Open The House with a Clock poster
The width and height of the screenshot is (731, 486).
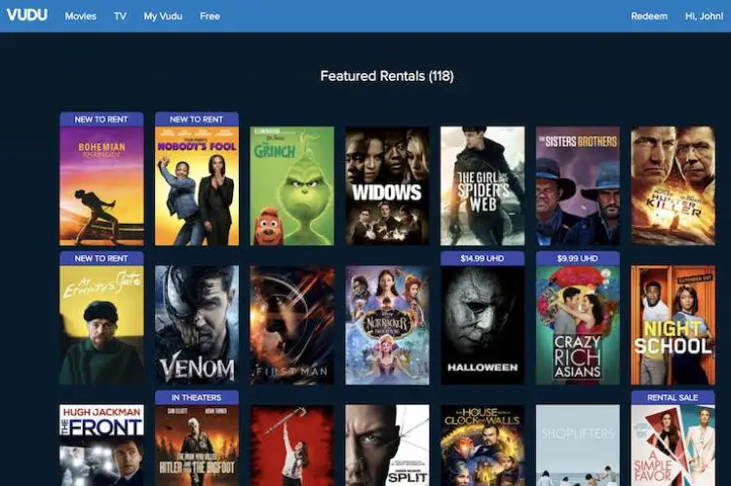(x=482, y=445)
